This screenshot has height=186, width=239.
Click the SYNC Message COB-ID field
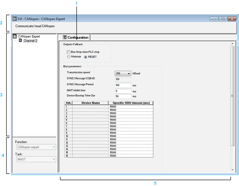pyautogui.click(x=123, y=79)
